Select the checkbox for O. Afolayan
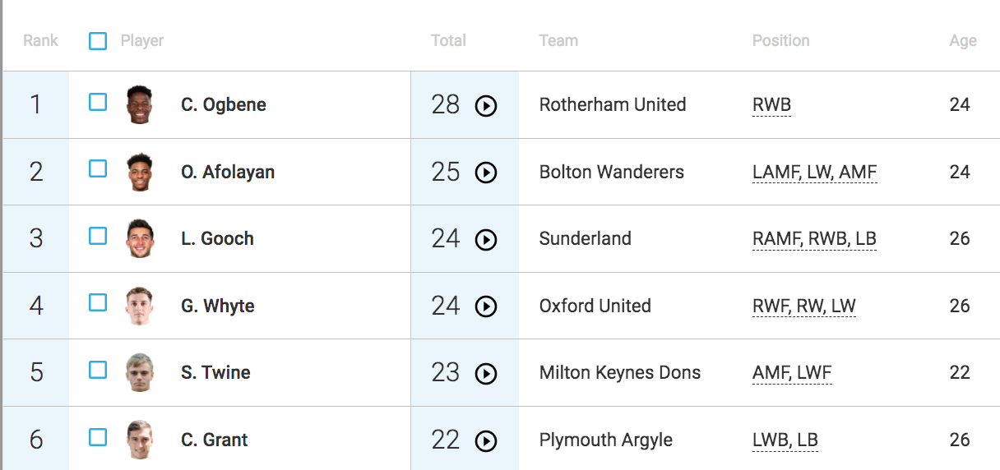 point(98,168)
